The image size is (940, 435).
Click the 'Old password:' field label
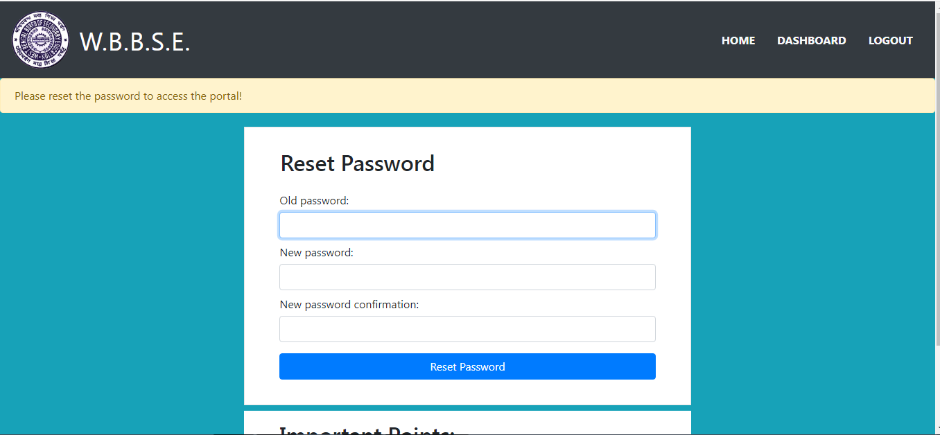point(314,201)
